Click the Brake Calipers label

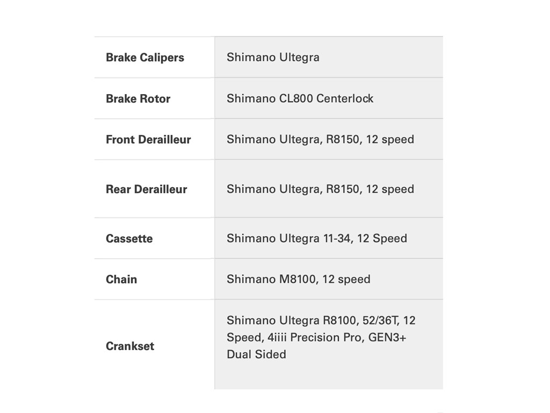(144, 58)
